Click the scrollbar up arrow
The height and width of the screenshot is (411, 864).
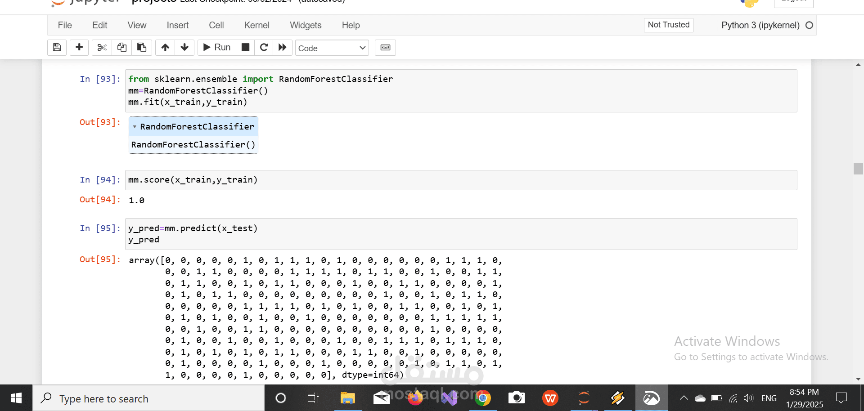coord(859,65)
